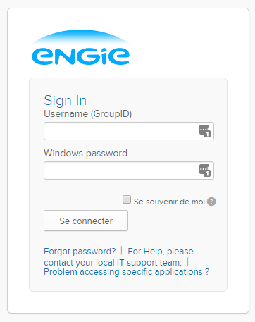The height and width of the screenshot is (322, 255).
Task: Open help icon beside Se souvenir de moi
Action: [211, 202]
